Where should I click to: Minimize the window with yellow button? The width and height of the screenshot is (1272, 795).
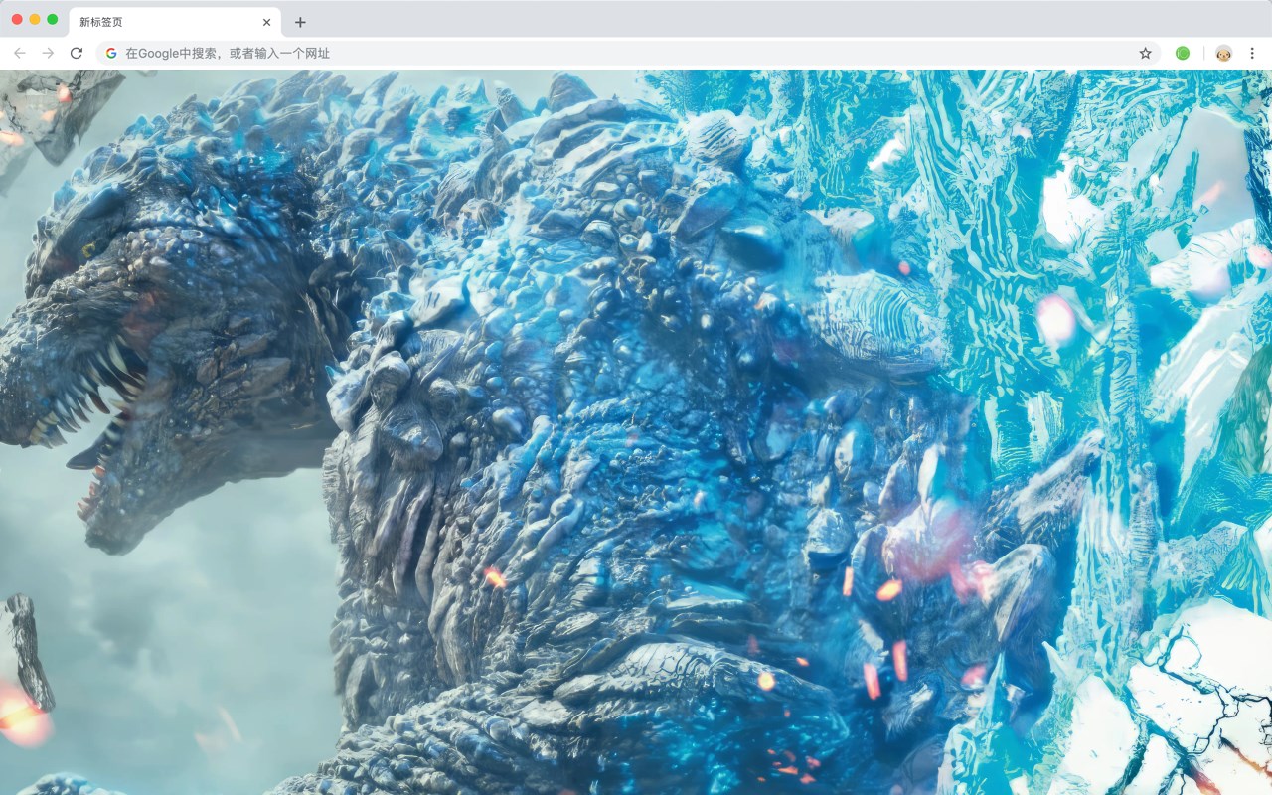click(35, 19)
